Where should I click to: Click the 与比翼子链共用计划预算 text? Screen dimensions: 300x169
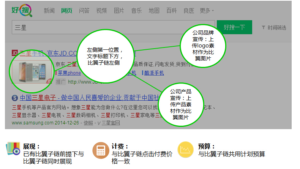click(232, 154)
